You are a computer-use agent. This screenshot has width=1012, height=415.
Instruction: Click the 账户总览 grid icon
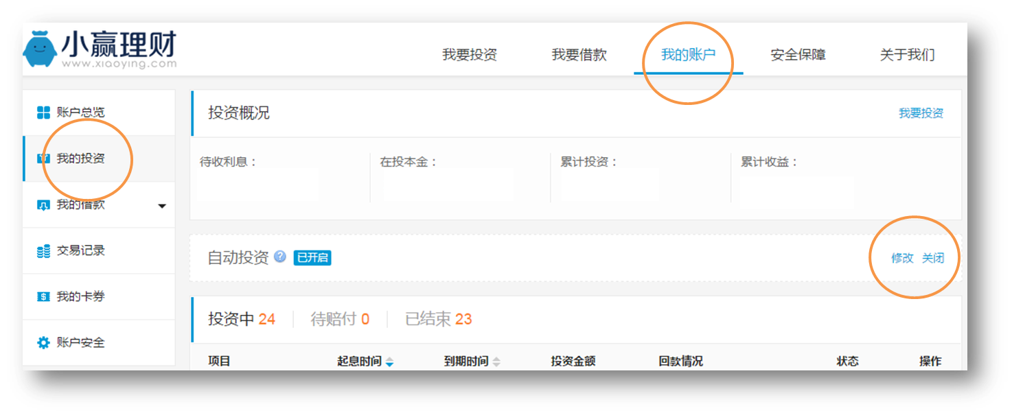coord(43,112)
